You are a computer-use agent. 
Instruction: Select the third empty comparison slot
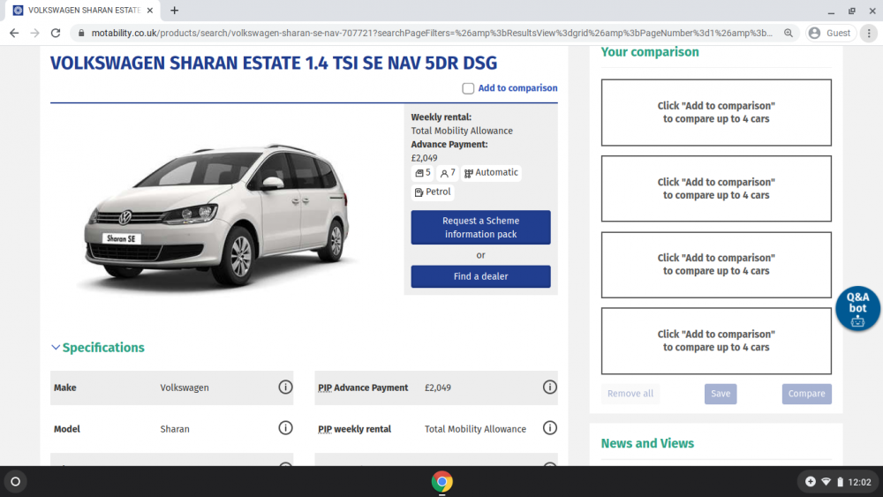pyautogui.click(x=716, y=265)
